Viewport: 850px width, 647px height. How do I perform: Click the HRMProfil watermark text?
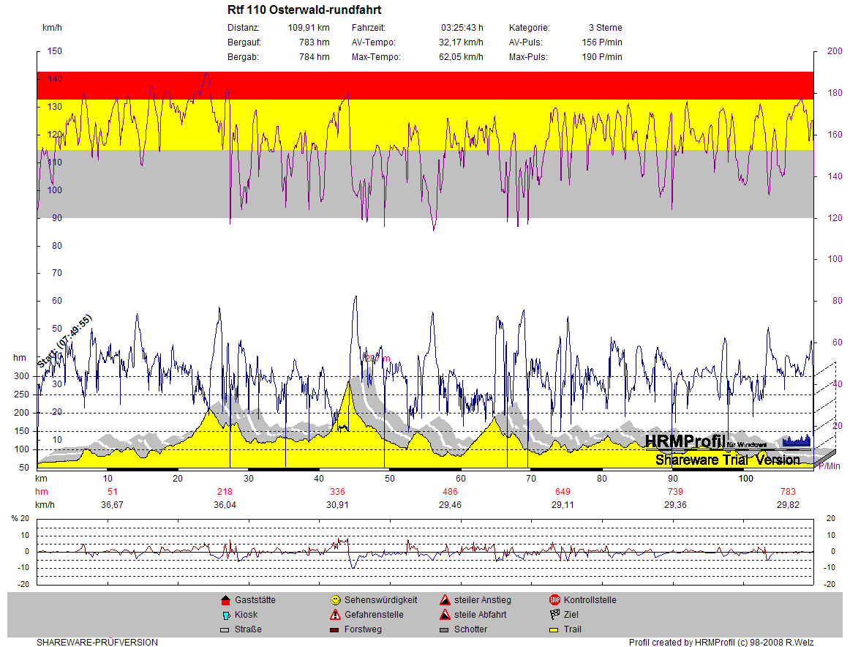685,441
